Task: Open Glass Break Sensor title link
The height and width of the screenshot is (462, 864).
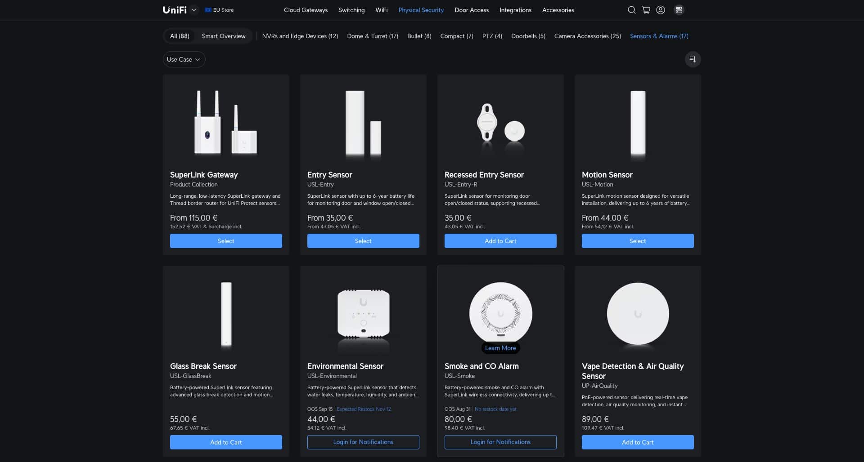Action: (x=203, y=366)
